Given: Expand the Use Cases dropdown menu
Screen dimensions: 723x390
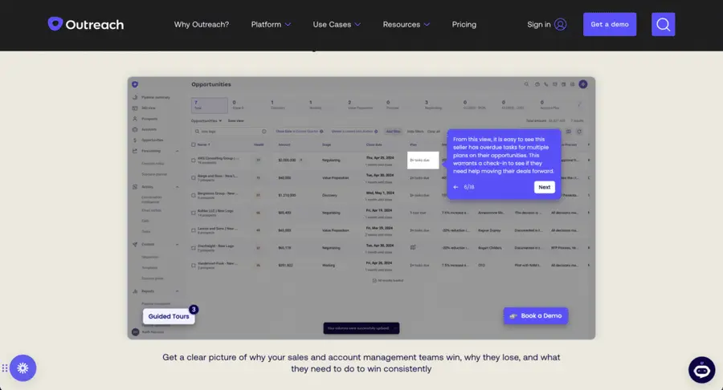Looking at the screenshot, I should 337,24.
